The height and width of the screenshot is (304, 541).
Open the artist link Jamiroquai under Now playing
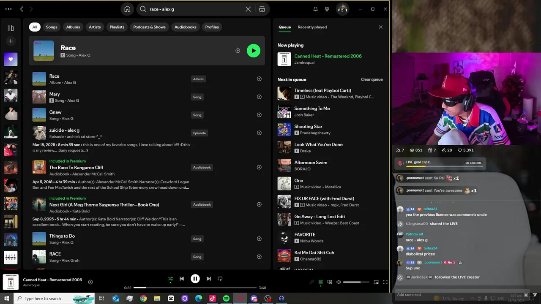pyautogui.click(x=305, y=62)
